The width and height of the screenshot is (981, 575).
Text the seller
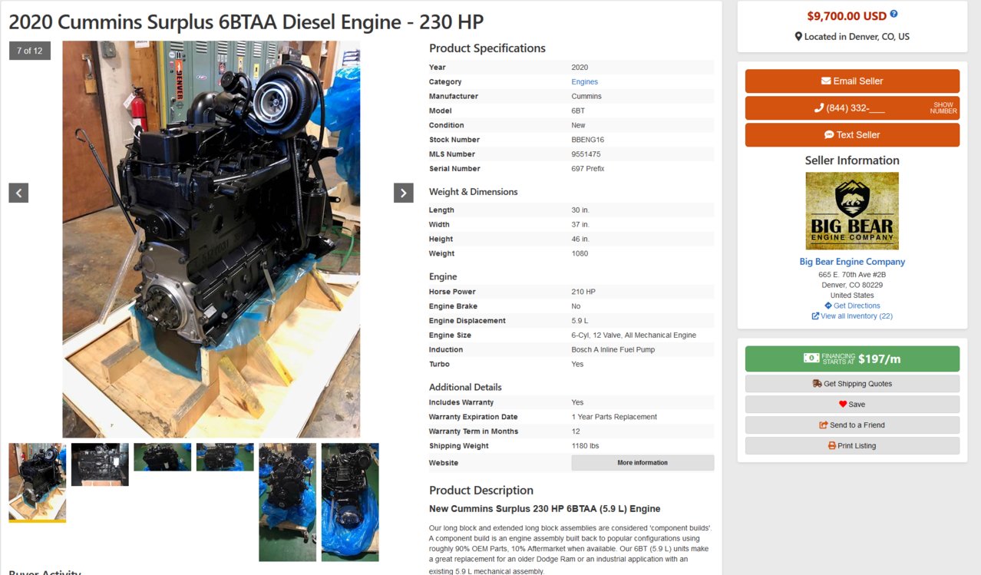point(852,135)
